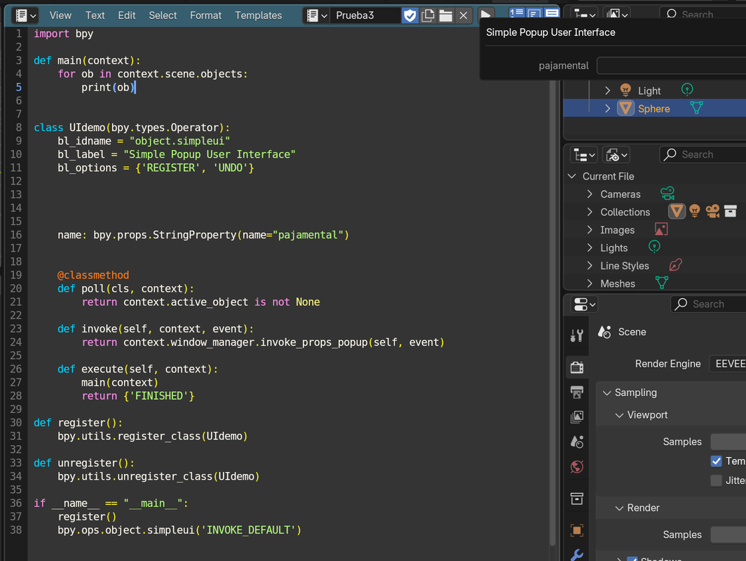Image resolution: width=746 pixels, height=561 pixels.
Task: Click the new text duplicate icon
Action: pyautogui.click(x=428, y=15)
